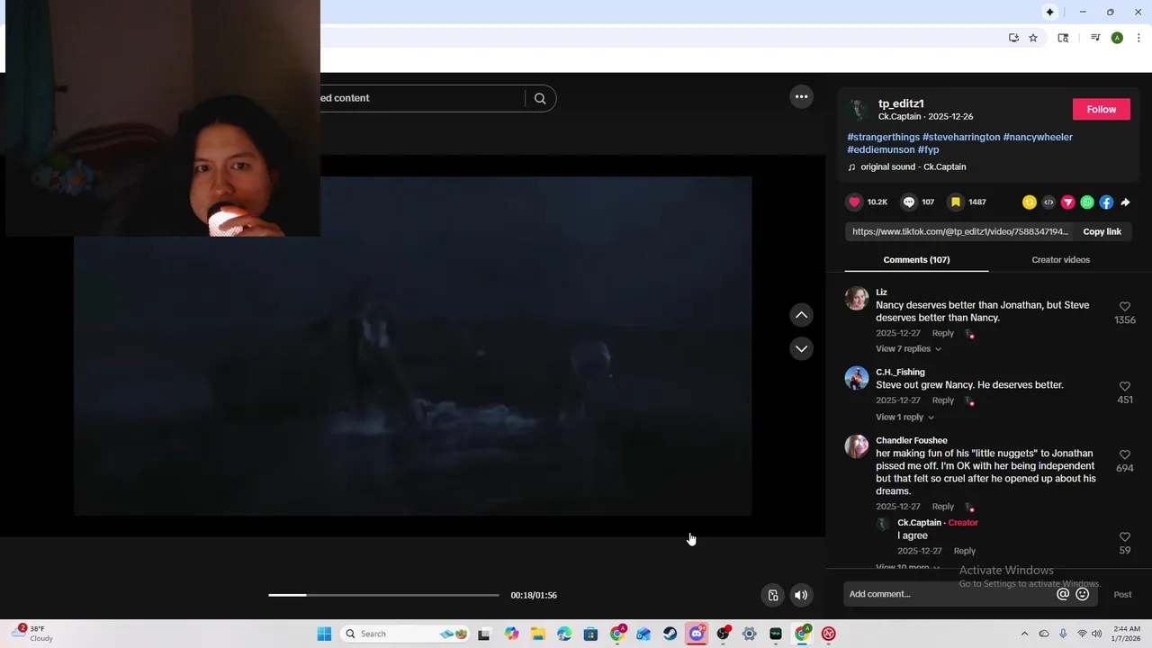
Task: Click the red heart like icon
Action: [x=855, y=202]
